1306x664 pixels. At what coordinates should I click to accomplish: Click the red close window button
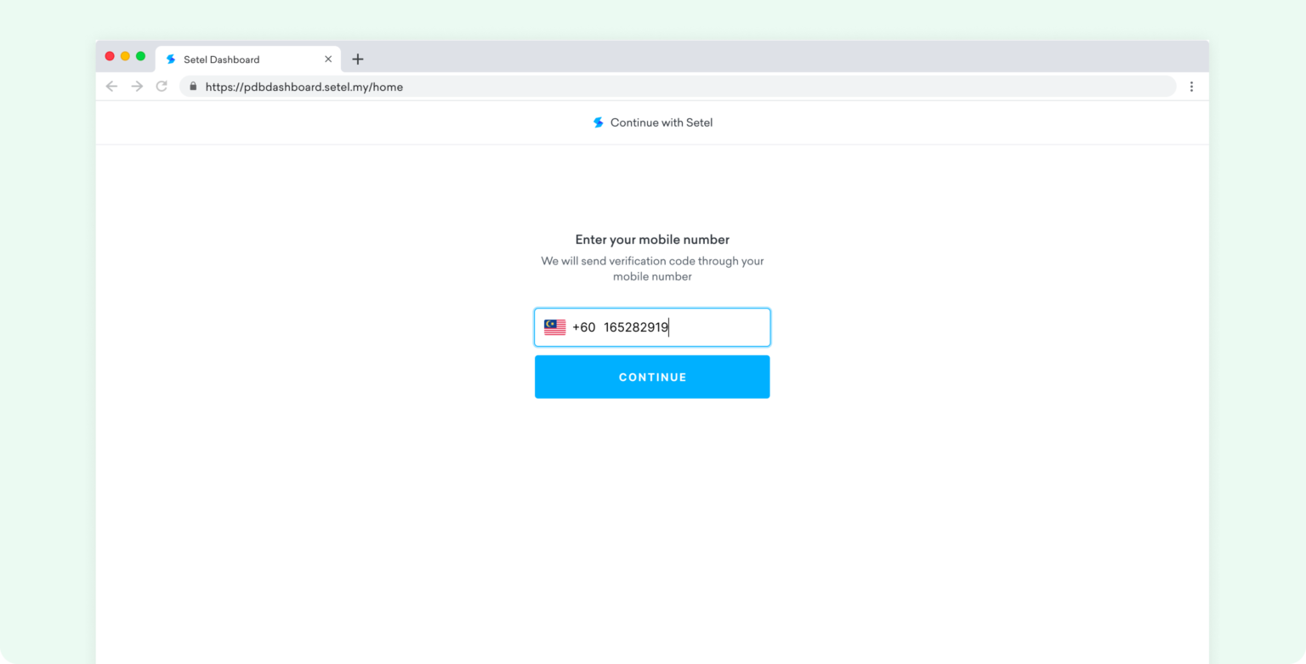[110, 56]
